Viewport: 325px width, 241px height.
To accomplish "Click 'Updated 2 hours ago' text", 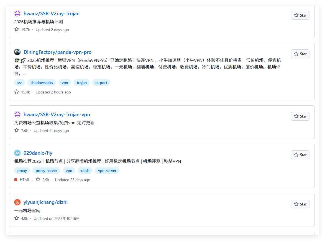I will point(53,92).
